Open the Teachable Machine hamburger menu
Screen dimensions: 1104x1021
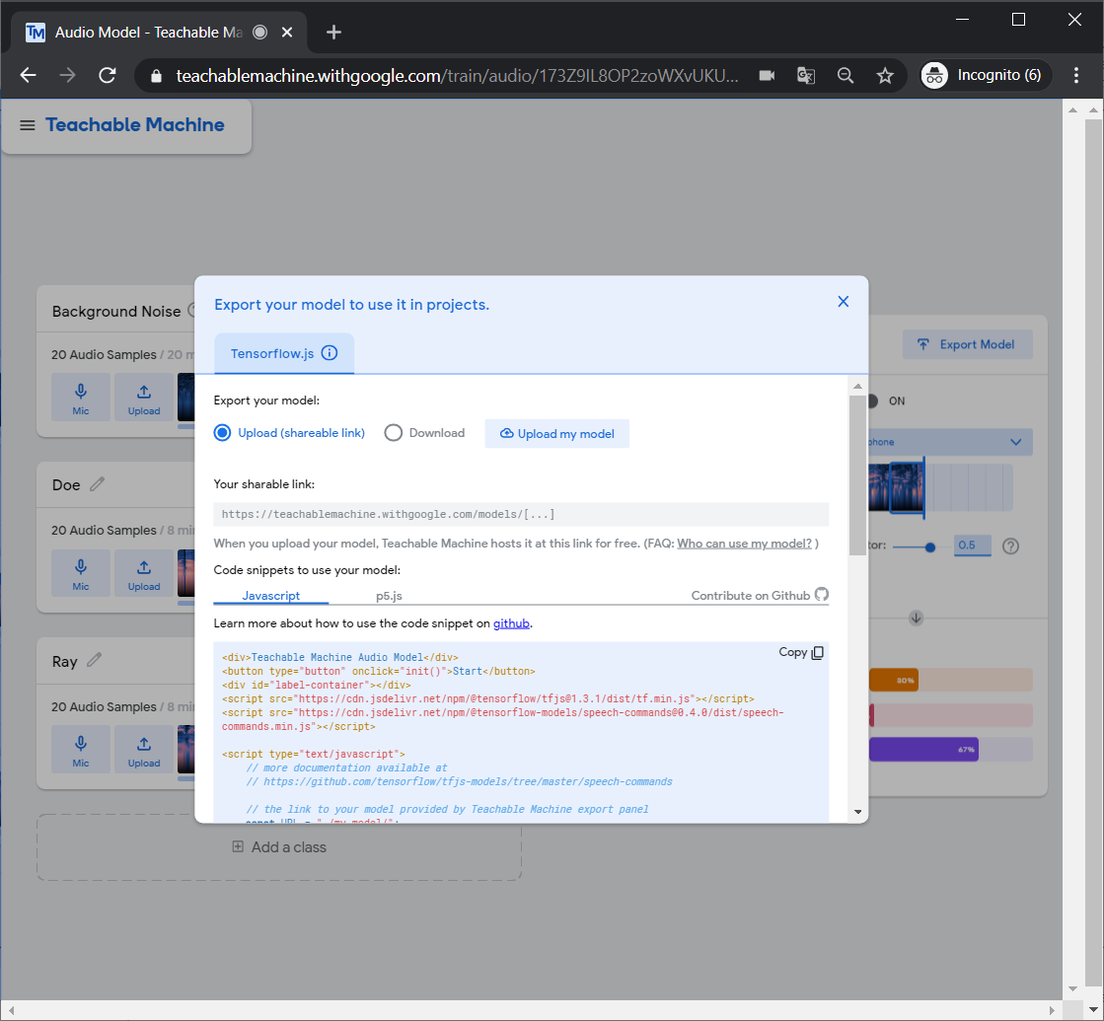[28, 125]
